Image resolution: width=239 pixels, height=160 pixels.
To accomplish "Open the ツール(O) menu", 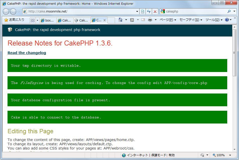I will tap(214, 20).
